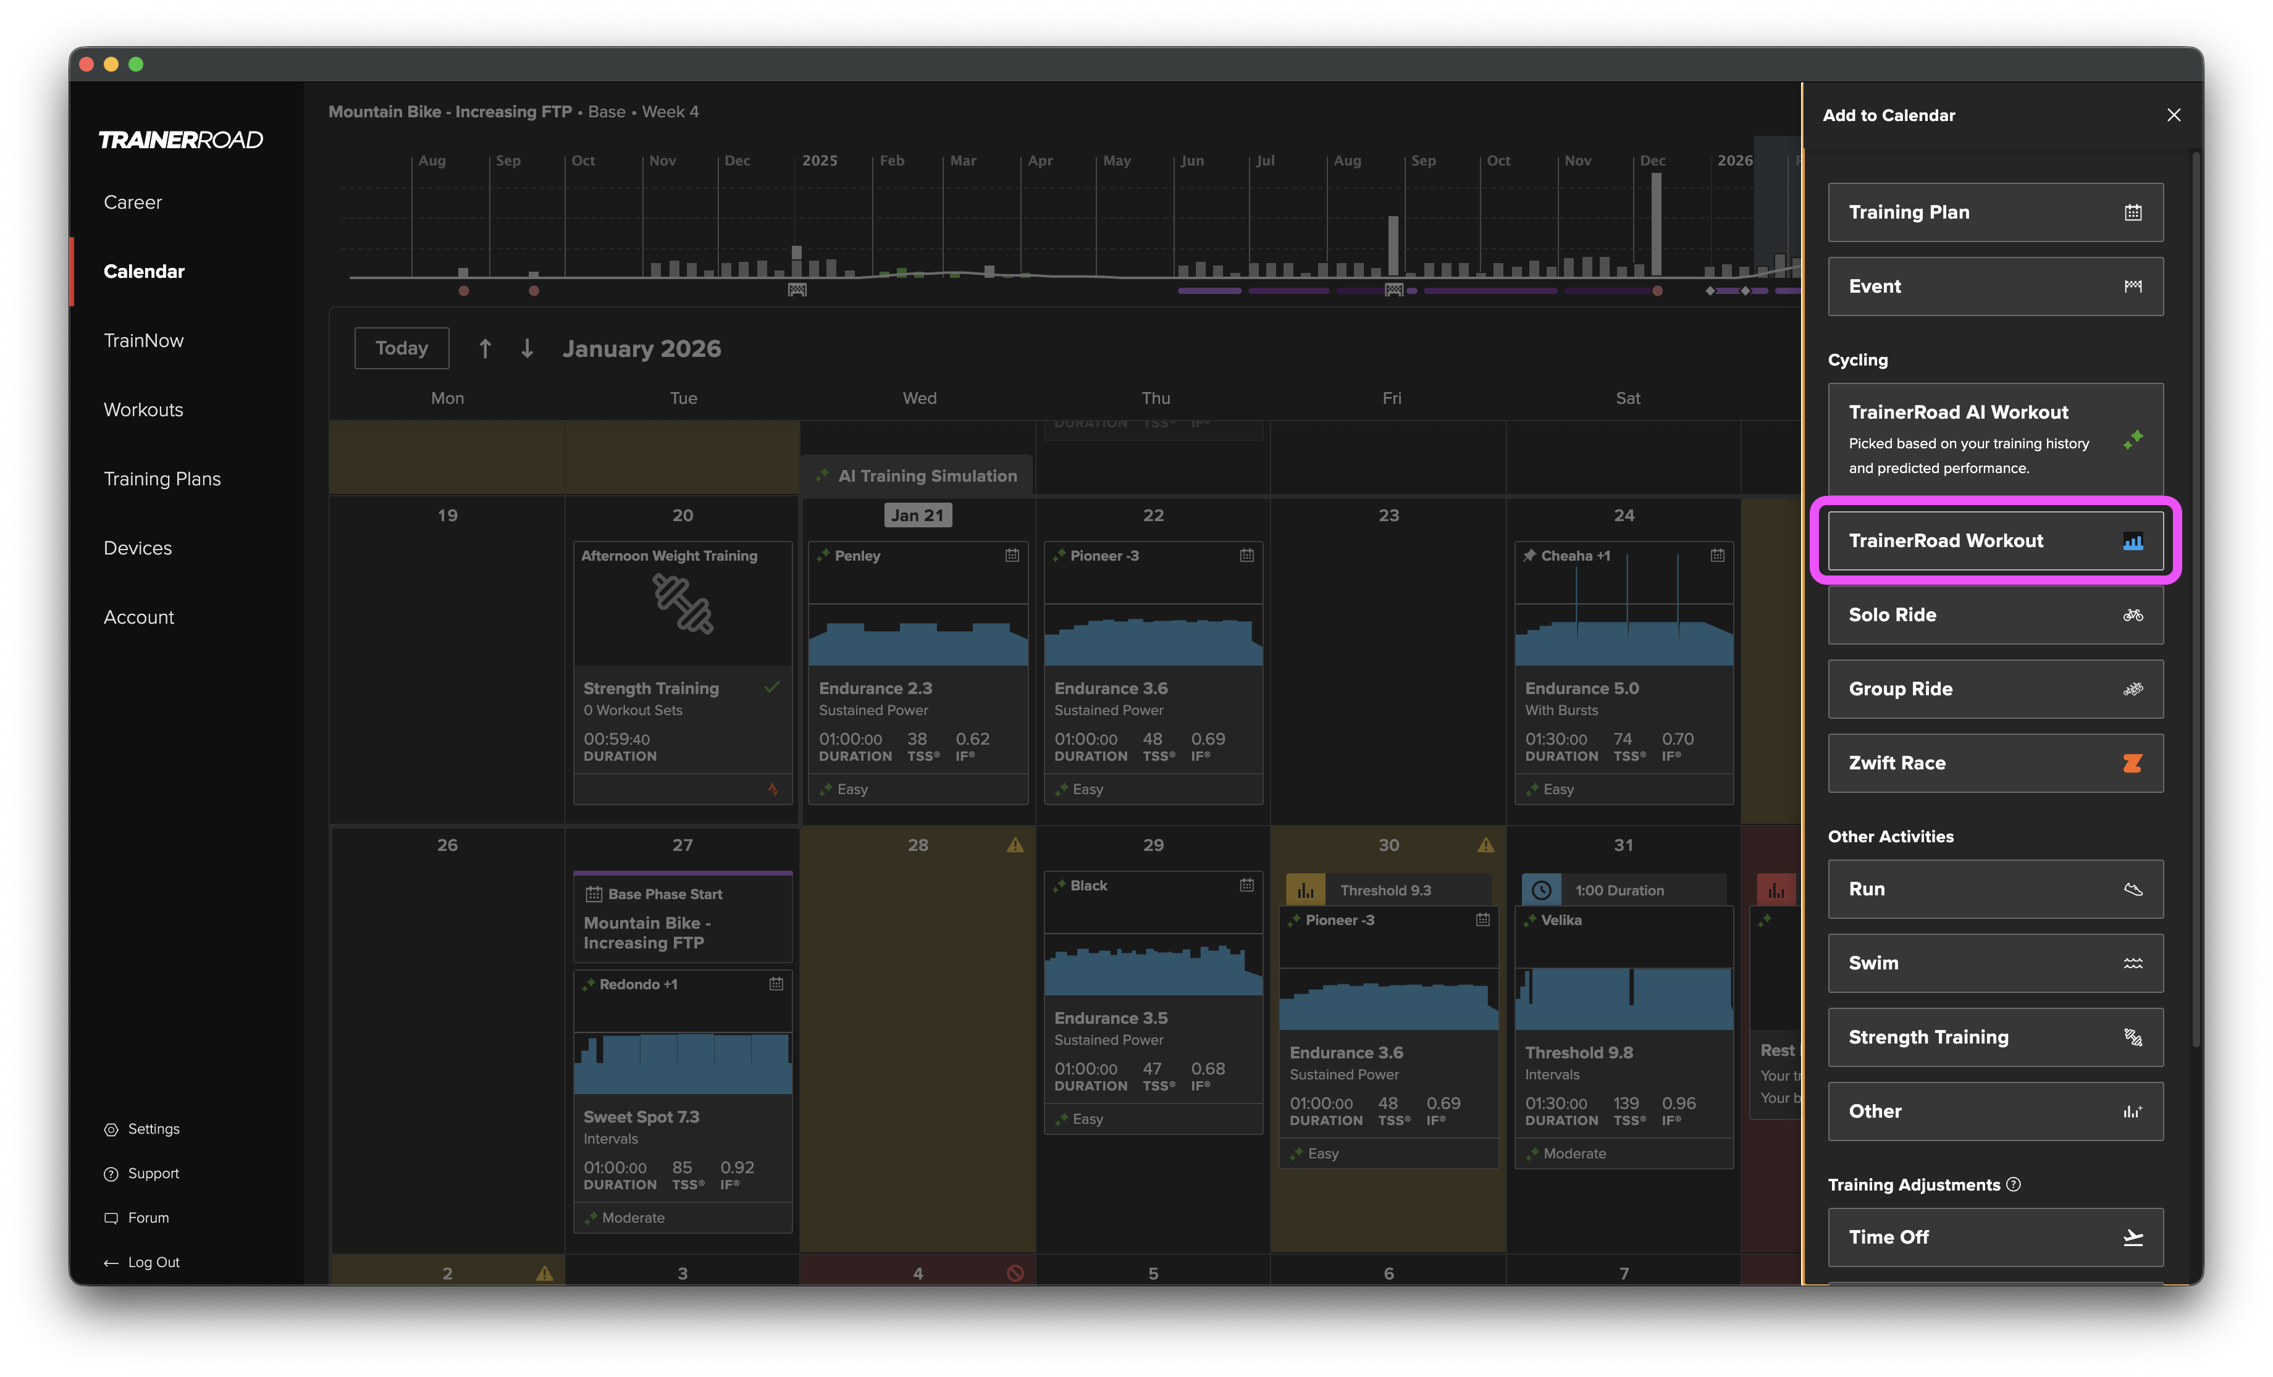Add an Event to calendar

(1995, 287)
